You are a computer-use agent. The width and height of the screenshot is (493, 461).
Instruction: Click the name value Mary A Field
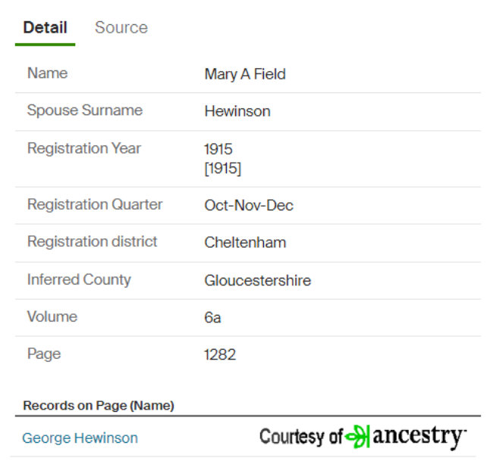[245, 74]
